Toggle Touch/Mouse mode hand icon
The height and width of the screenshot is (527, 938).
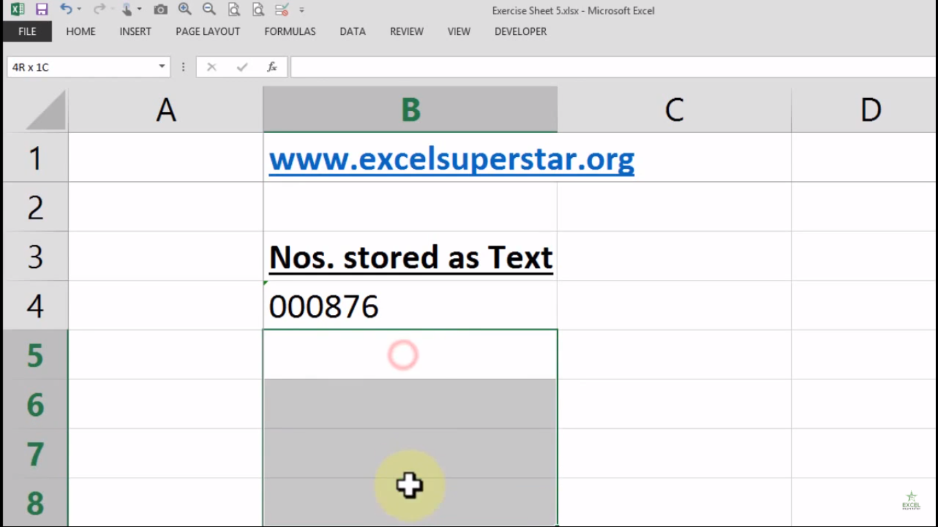click(127, 10)
